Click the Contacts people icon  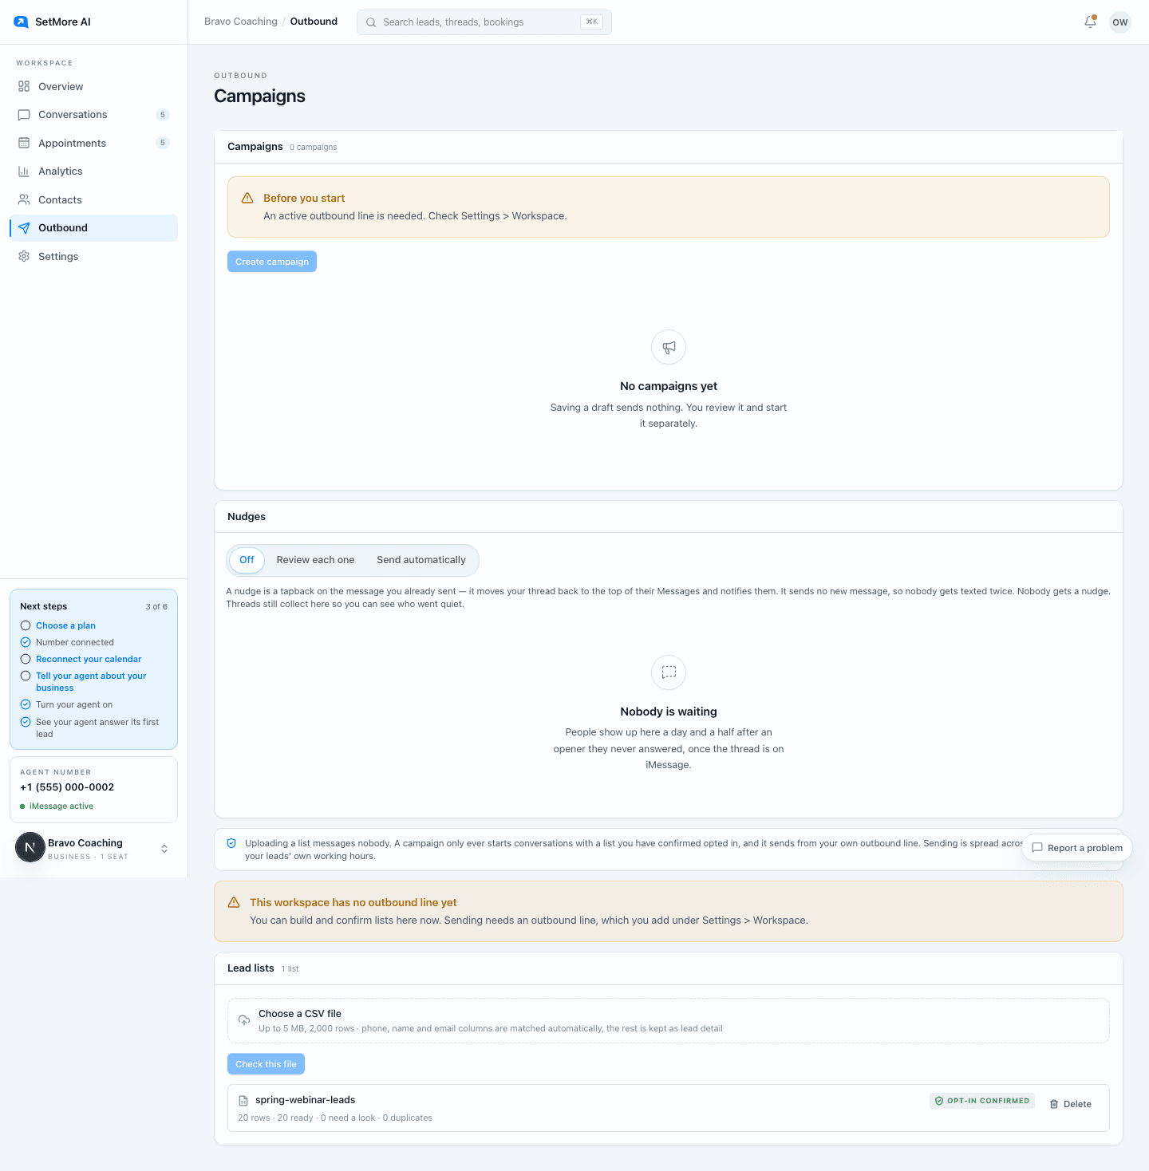coord(24,199)
